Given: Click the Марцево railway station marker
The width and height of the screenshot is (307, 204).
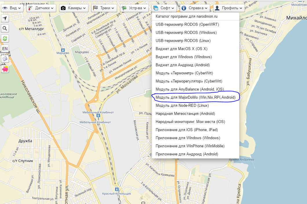Looking at the screenshot, I should (x=63, y=50).
